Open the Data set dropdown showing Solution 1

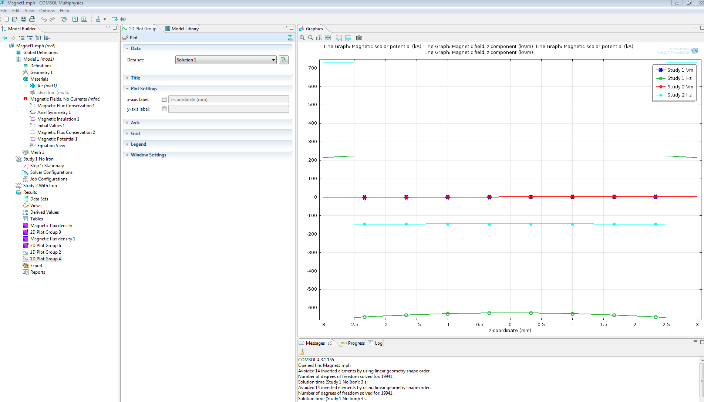click(226, 60)
